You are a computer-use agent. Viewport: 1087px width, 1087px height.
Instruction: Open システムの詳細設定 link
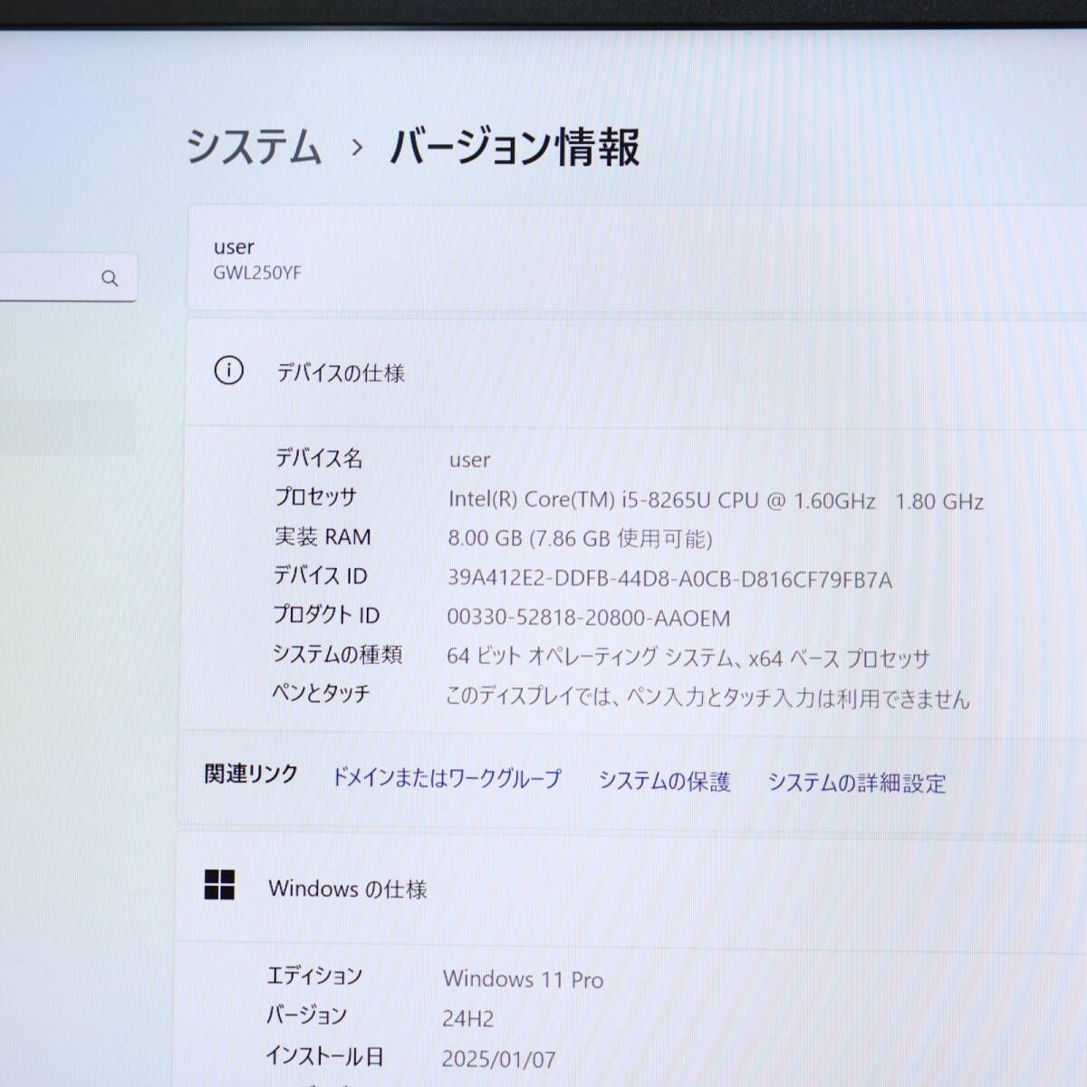pos(857,783)
